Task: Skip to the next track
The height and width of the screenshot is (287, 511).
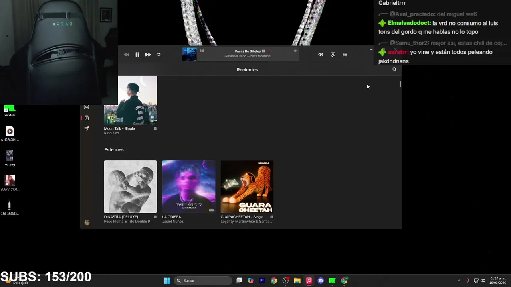Action: click(148, 55)
